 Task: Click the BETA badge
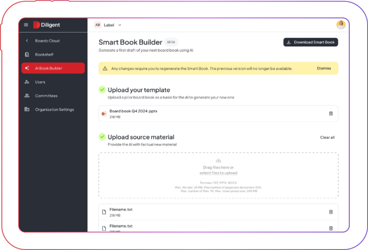point(171,42)
